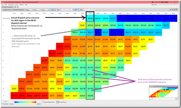Toggle the Hour view button
Screen dimensions: 181x108
click(53, 10)
